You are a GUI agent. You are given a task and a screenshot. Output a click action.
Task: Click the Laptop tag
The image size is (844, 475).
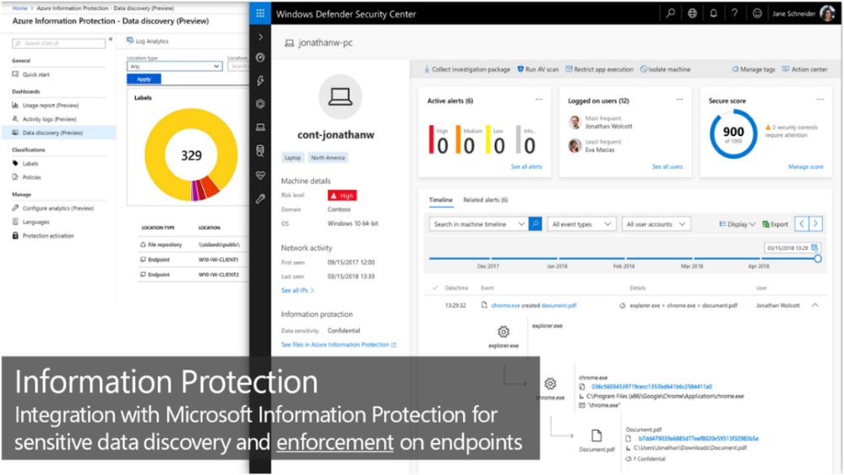(x=292, y=158)
